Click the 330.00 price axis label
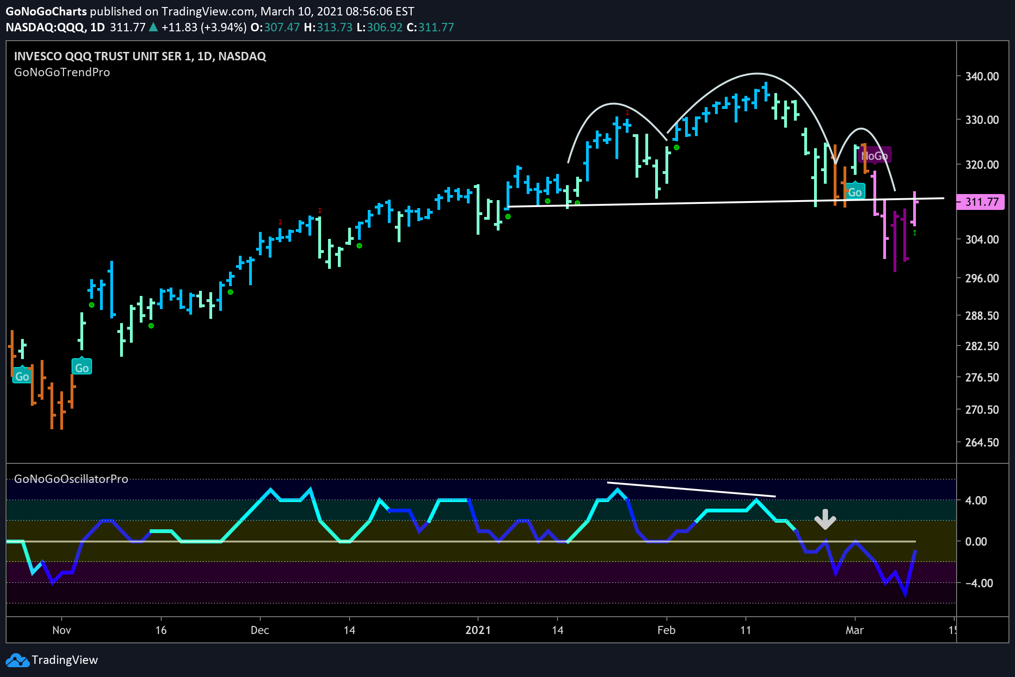The width and height of the screenshot is (1015, 677). coord(982,120)
